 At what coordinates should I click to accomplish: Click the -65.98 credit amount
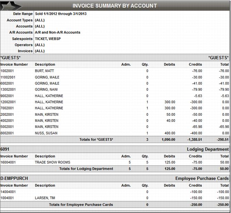point(197,127)
